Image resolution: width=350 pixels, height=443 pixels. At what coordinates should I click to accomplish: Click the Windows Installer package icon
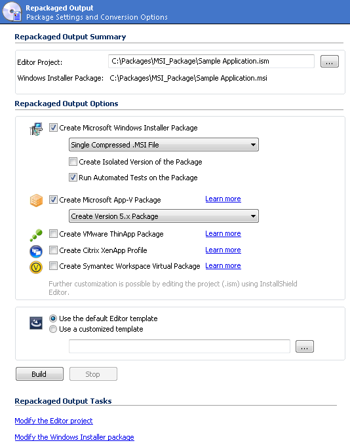coord(36,129)
